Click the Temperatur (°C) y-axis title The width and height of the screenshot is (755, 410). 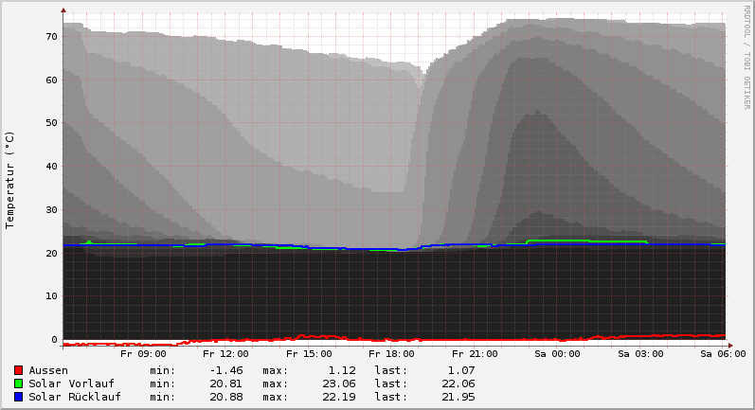tap(10, 179)
